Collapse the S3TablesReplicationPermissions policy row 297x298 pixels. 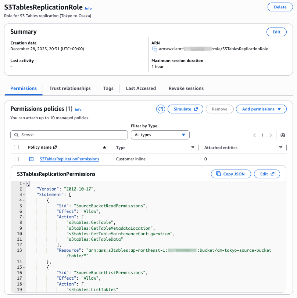coord(32,159)
